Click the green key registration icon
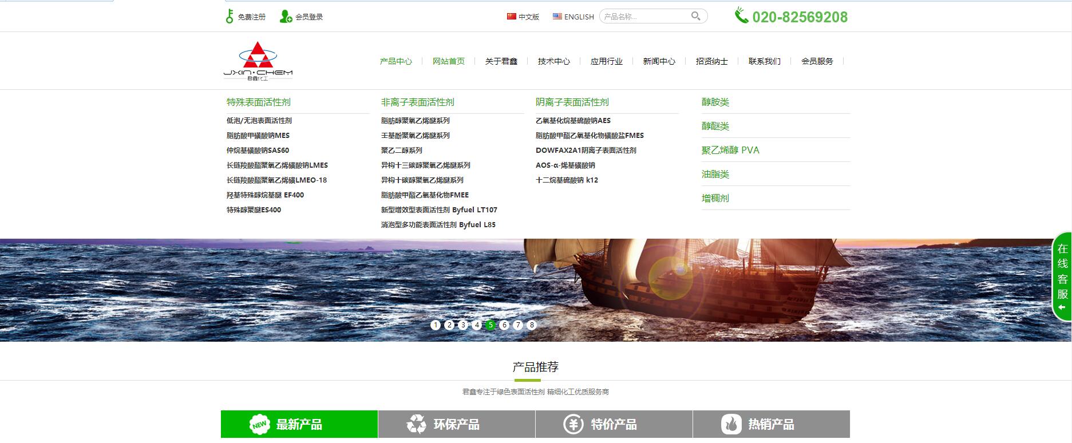Image resolution: width=1072 pixels, height=443 pixels. [230, 17]
